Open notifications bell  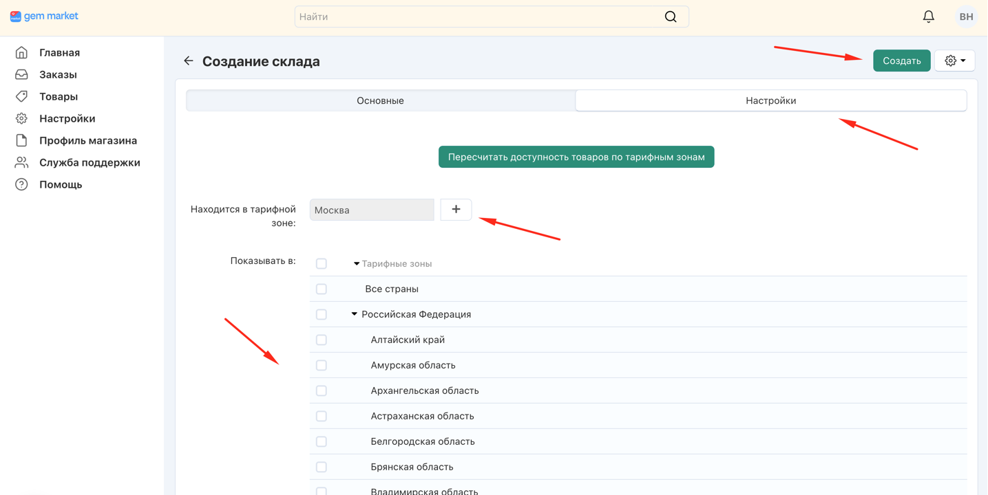point(929,16)
